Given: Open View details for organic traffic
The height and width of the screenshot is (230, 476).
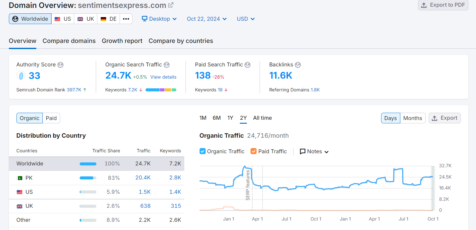Looking at the screenshot, I should [x=163, y=77].
